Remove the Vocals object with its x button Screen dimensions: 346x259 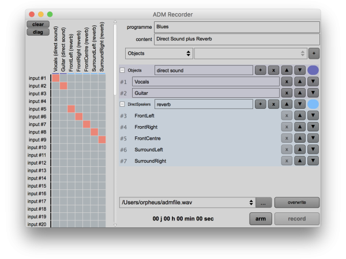pyautogui.click(x=287, y=82)
